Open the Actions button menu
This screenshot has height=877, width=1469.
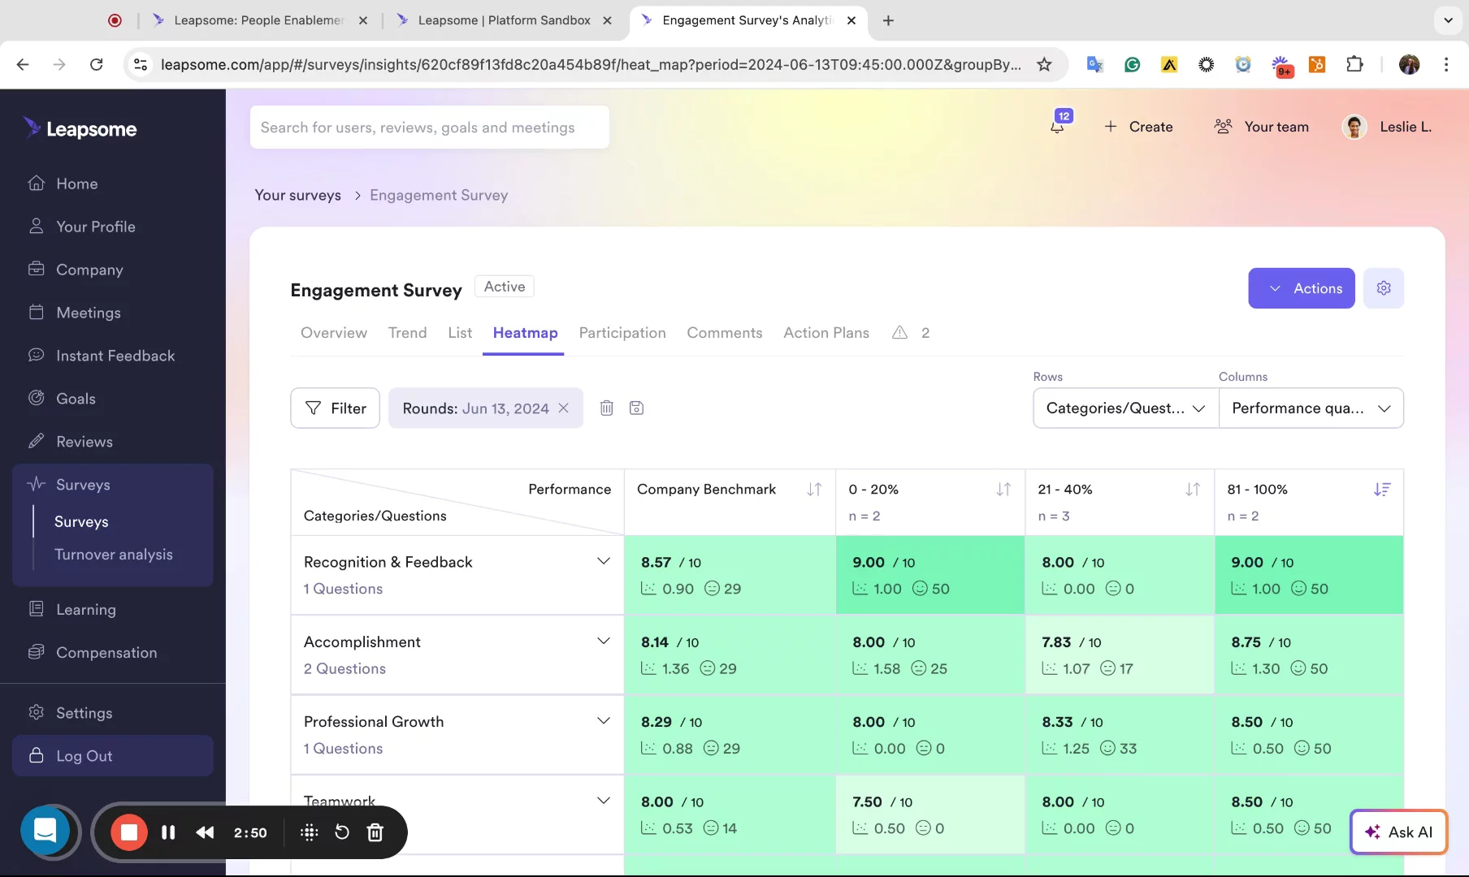point(1301,288)
